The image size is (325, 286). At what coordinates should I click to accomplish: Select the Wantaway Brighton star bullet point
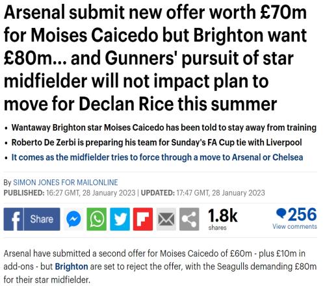[x=164, y=127]
